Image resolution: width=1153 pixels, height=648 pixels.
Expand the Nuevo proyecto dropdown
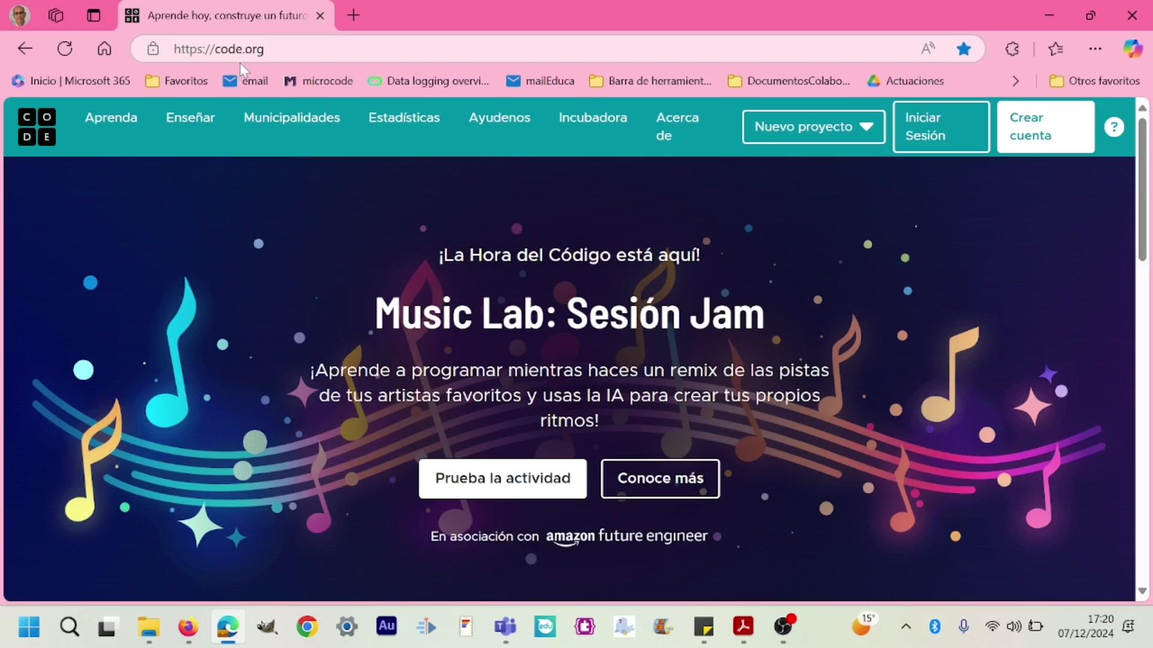[x=813, y=127]
